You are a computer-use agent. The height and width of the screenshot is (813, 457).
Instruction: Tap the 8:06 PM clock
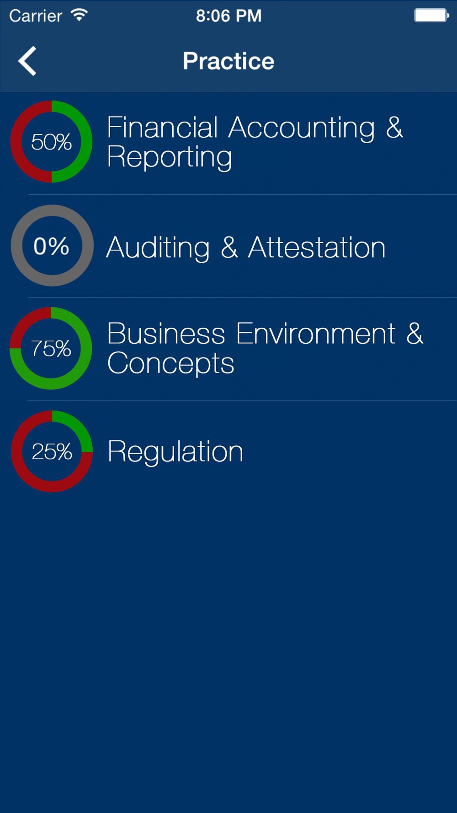pos(228,16)
